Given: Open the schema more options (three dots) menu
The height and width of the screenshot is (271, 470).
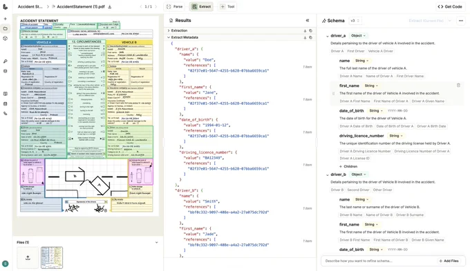Looking at the screenshot, I should click(461, 21).
